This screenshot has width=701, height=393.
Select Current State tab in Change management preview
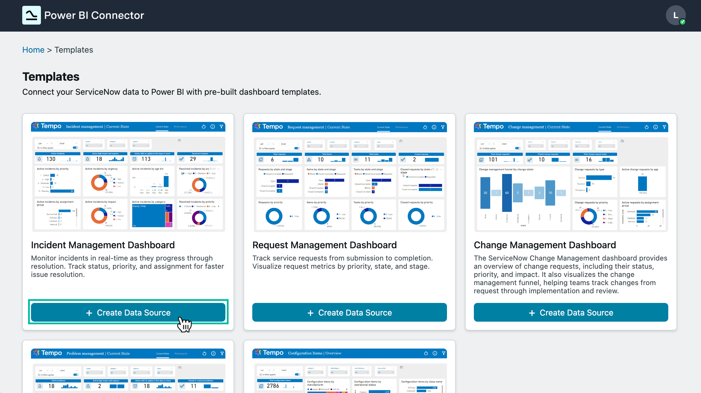coord(605,127)
